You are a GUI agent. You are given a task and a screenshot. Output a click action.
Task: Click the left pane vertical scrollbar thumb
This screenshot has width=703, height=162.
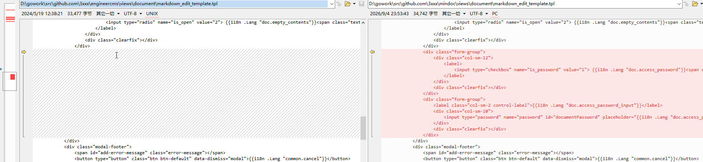pyautogui.click(x=363, y=128)
